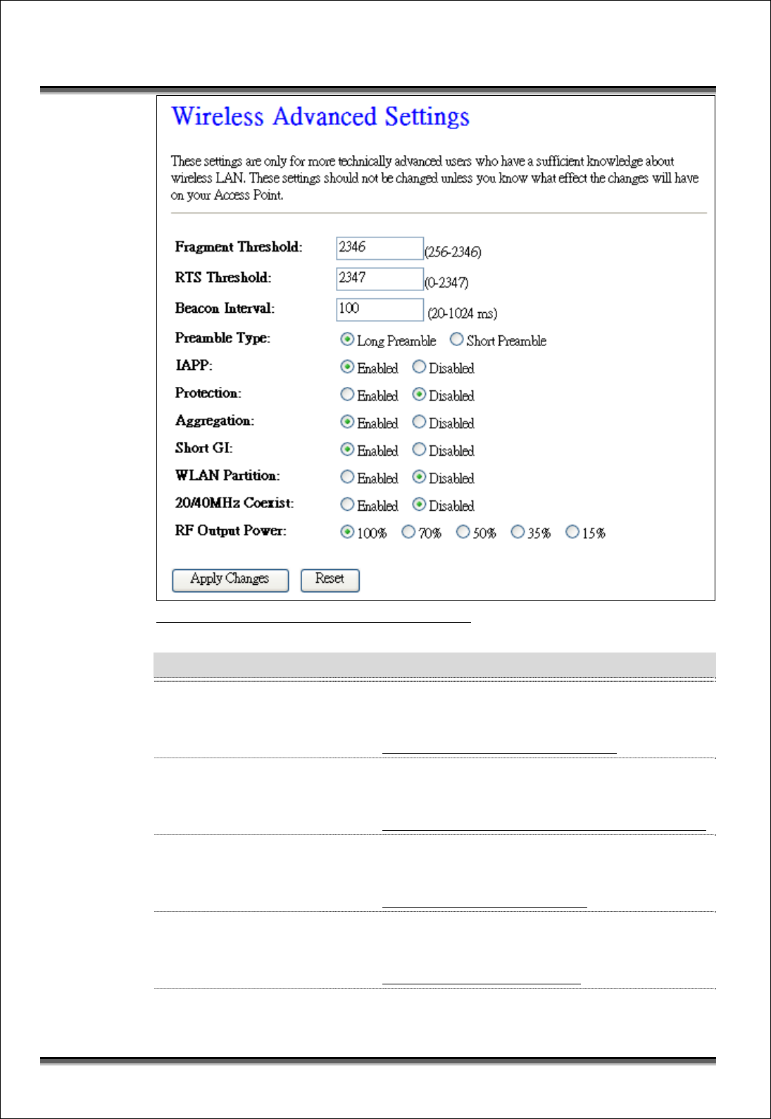771x1119 pixels.
Task: Disable 20/40MHz Coexist
Action: pos(419,505)
